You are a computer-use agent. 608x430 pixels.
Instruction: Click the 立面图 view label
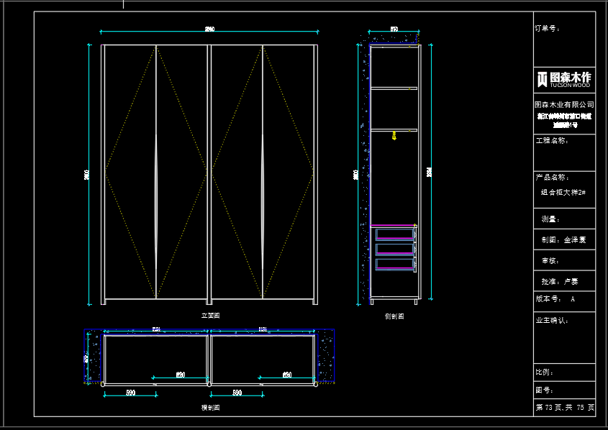click(210, 315)
